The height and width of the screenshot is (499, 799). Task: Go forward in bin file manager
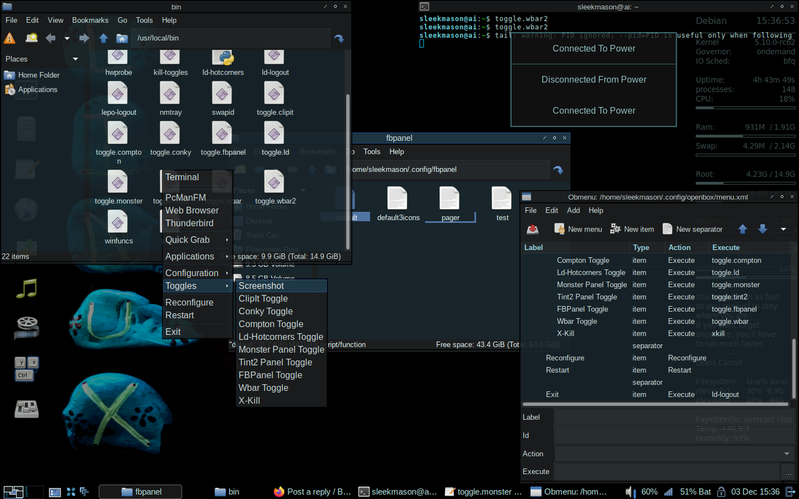[84, 38]
